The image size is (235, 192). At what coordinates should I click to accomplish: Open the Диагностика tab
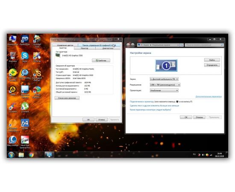108,48
